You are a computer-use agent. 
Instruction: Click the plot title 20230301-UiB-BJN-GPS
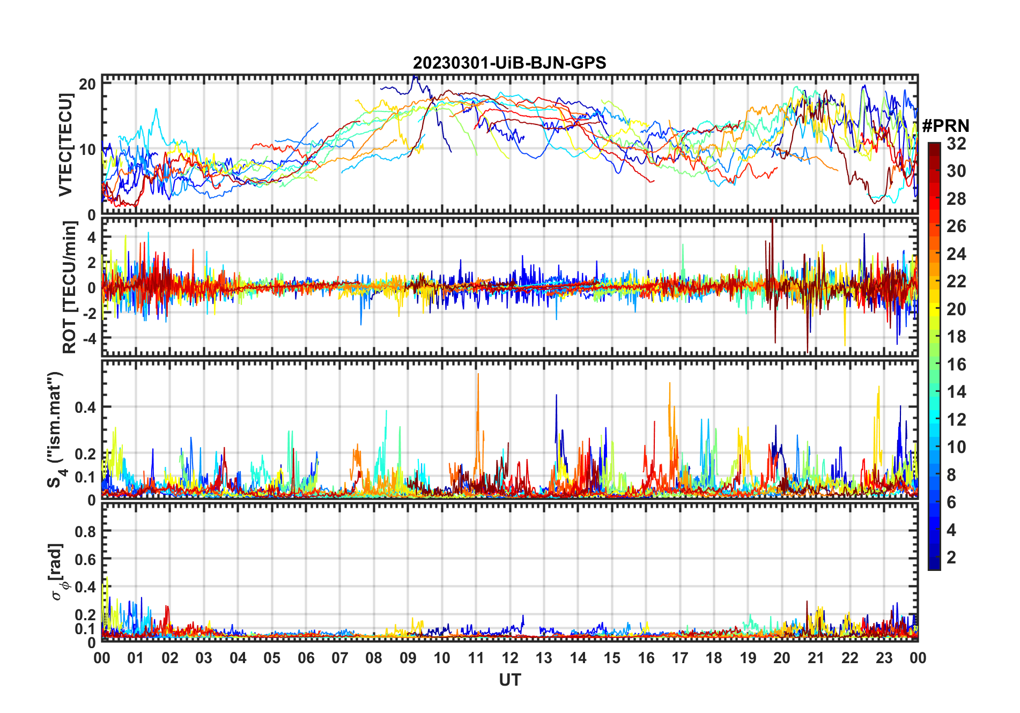coord(509,63)
